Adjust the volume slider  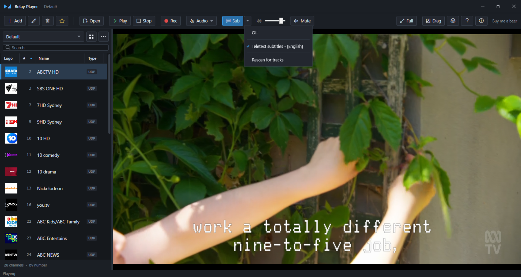[x=275, y=21]
